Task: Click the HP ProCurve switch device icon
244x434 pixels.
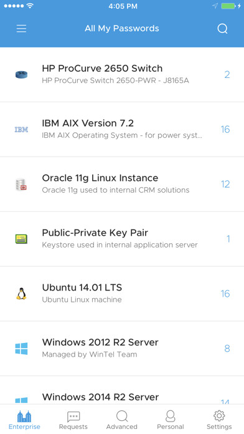Action: 21,74
